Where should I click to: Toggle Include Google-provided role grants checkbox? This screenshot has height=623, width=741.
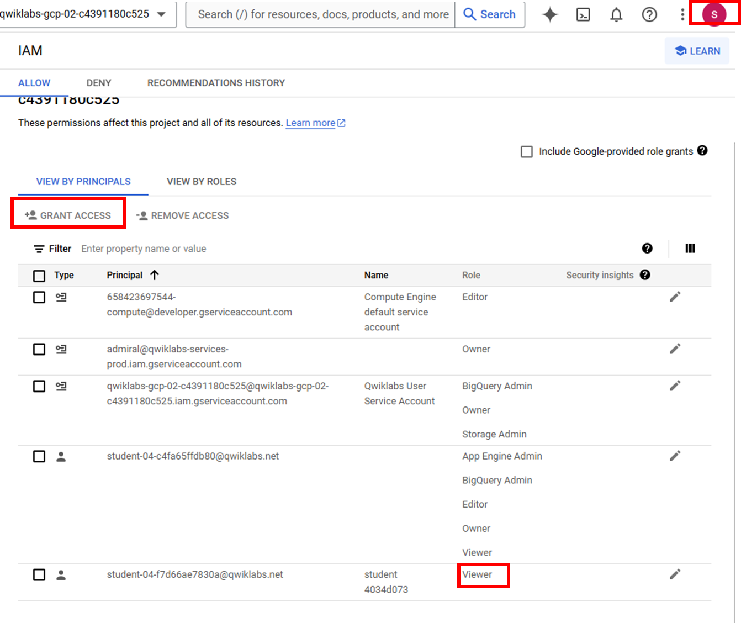pyautogui.click(x=527, y=151)
